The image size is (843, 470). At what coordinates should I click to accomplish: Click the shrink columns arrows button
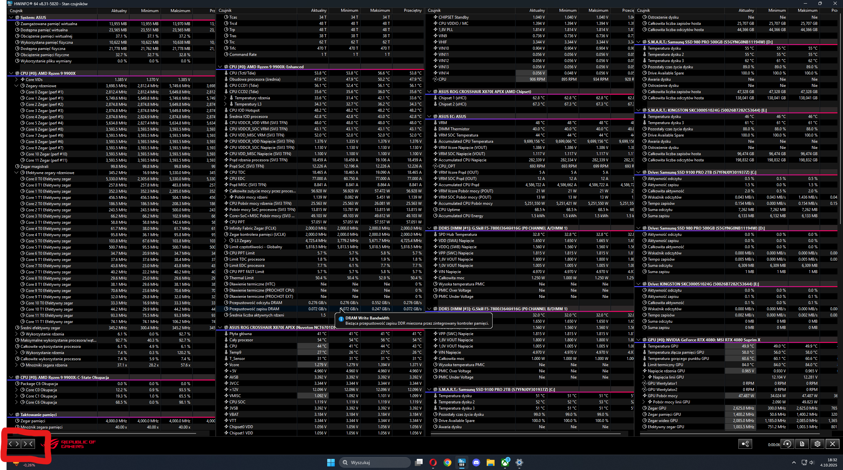point(28,444)
